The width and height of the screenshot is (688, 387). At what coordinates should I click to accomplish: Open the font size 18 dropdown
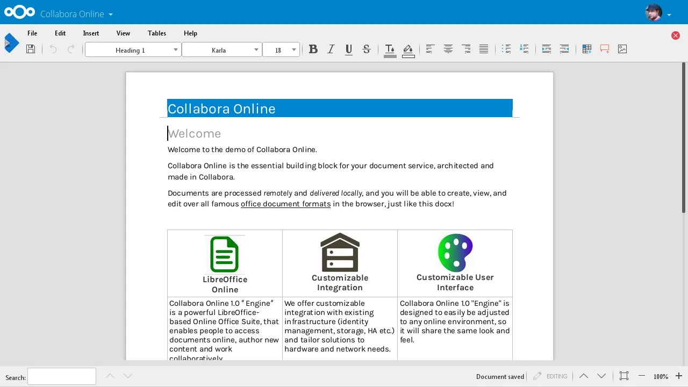click(x=281, y=50)
